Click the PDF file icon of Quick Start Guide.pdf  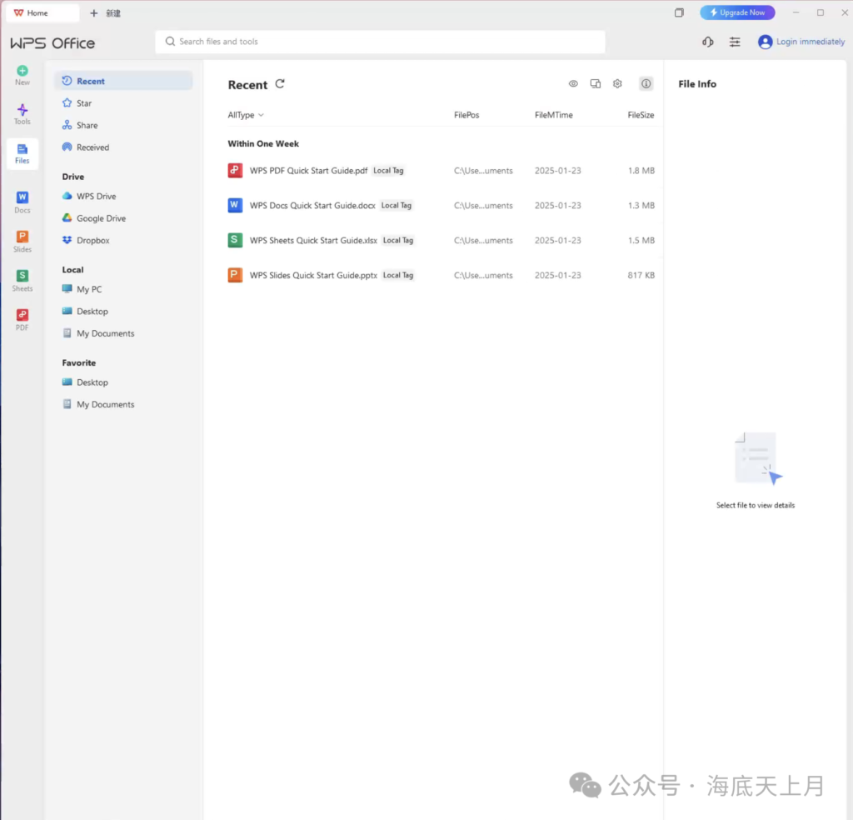click(x=235, y=170)
